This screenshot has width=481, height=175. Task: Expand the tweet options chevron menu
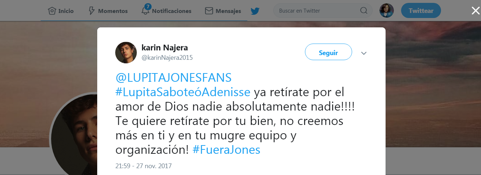pyautogui.click(x=364, y=53)
